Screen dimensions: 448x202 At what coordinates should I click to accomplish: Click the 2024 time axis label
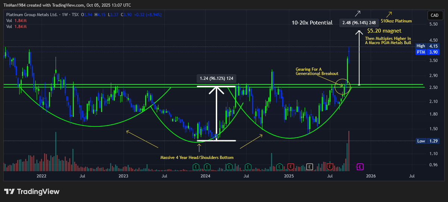[x=206, y=175]
